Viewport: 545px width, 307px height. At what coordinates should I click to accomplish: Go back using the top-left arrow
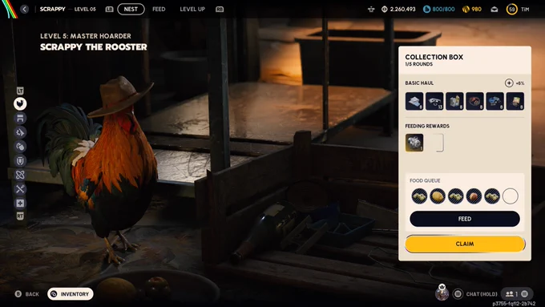click(x=24, y=9)
